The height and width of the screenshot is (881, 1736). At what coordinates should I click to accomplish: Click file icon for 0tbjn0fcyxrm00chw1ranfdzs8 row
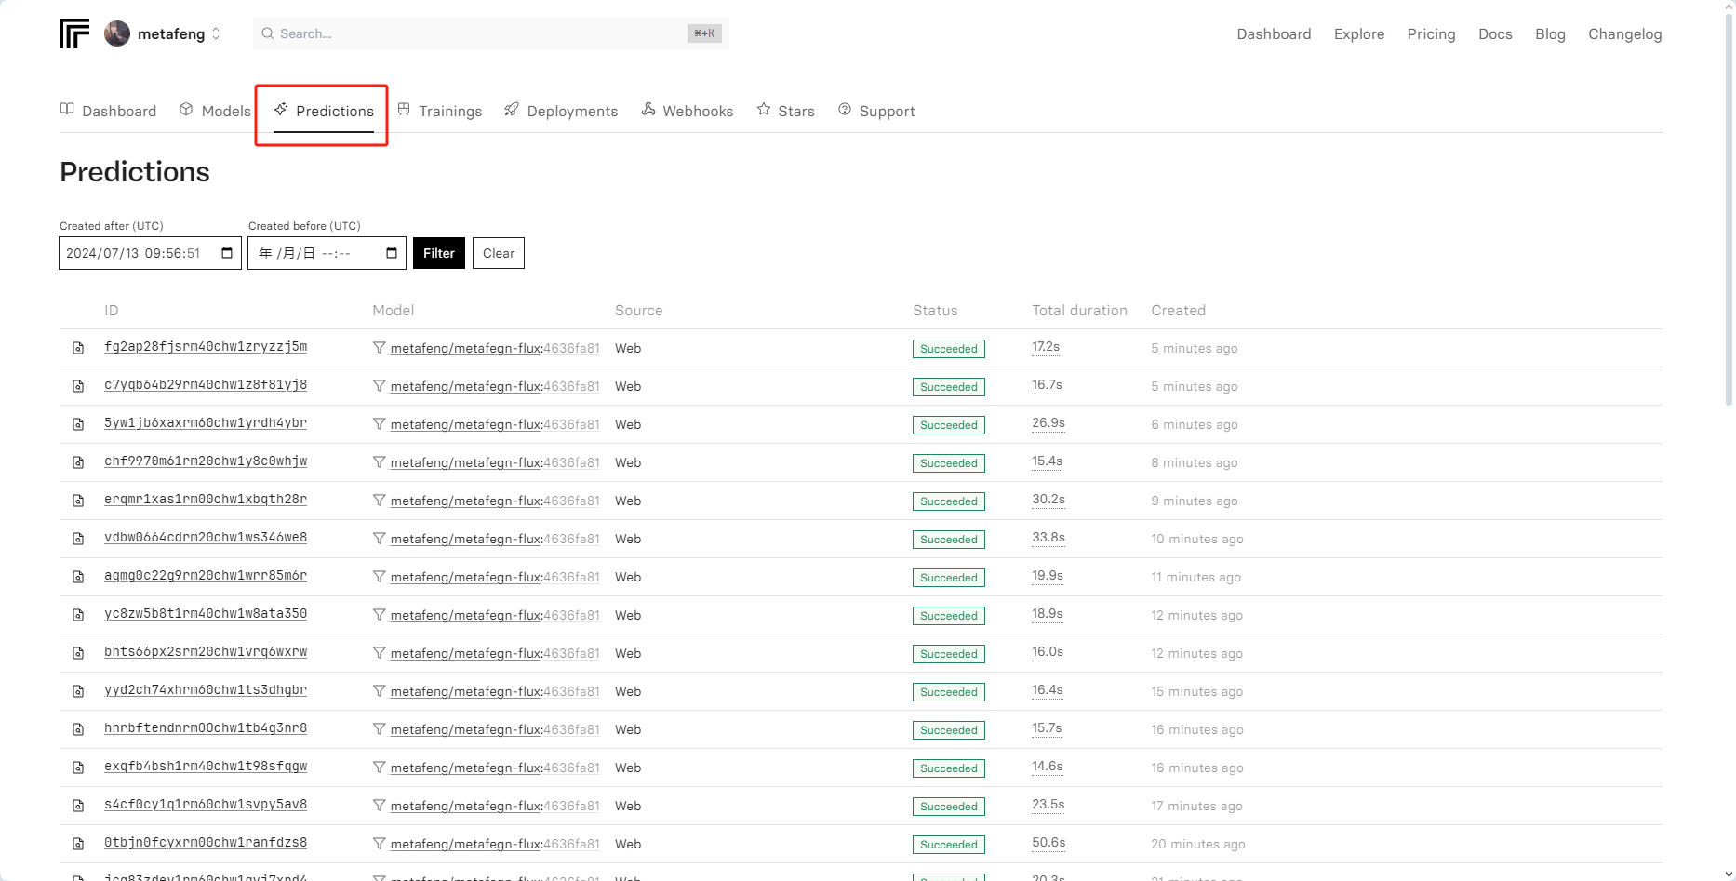click(x=78, y=844)
